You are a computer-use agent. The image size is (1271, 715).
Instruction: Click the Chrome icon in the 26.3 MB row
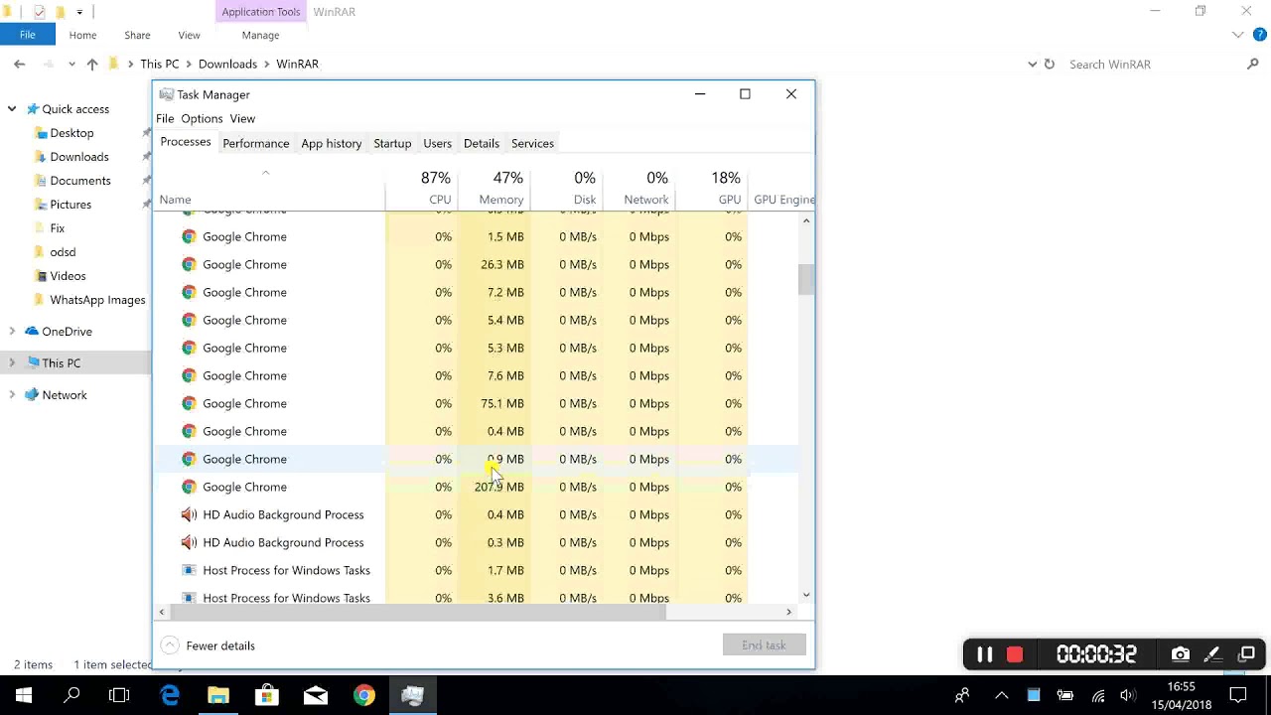pos(189,264)
